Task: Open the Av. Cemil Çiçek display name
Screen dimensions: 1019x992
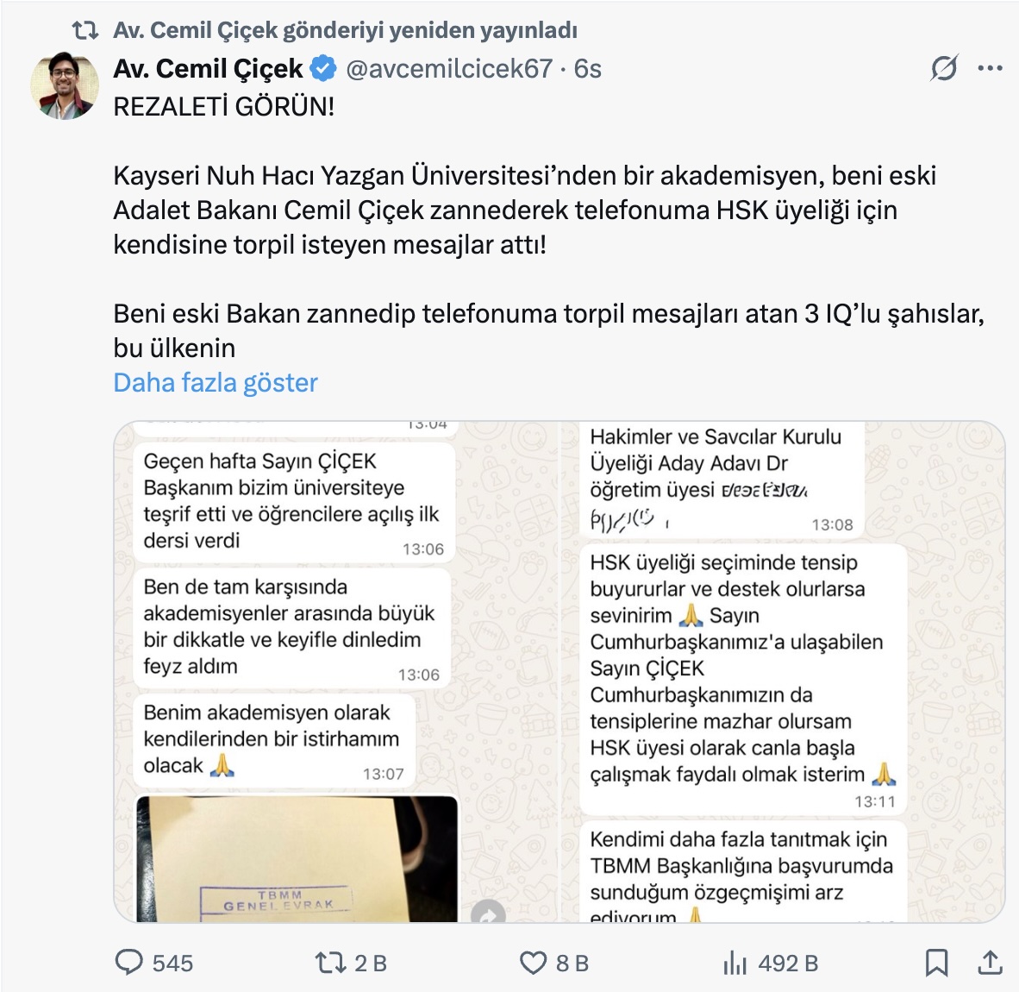Action: pos(208,68)
